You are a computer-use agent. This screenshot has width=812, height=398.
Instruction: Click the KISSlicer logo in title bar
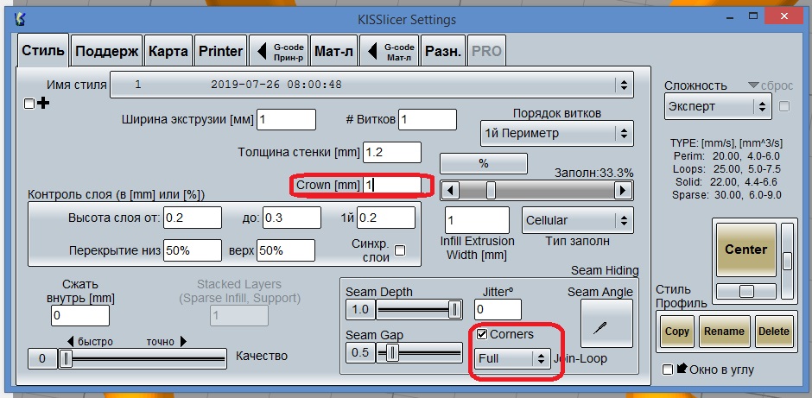click(x=20, y=20)
